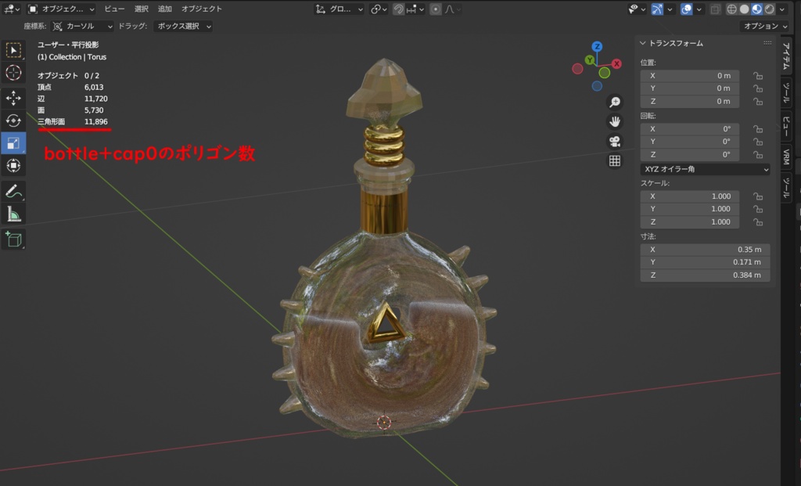Open the ビュー menu

114,9
